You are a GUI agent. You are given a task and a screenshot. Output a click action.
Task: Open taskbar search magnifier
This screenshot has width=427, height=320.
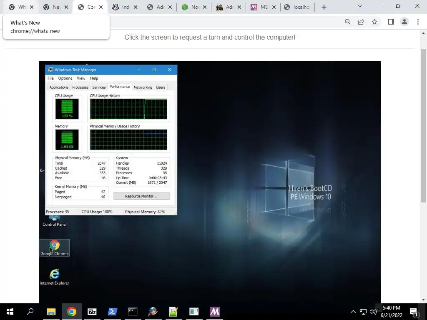pos(30,312)
